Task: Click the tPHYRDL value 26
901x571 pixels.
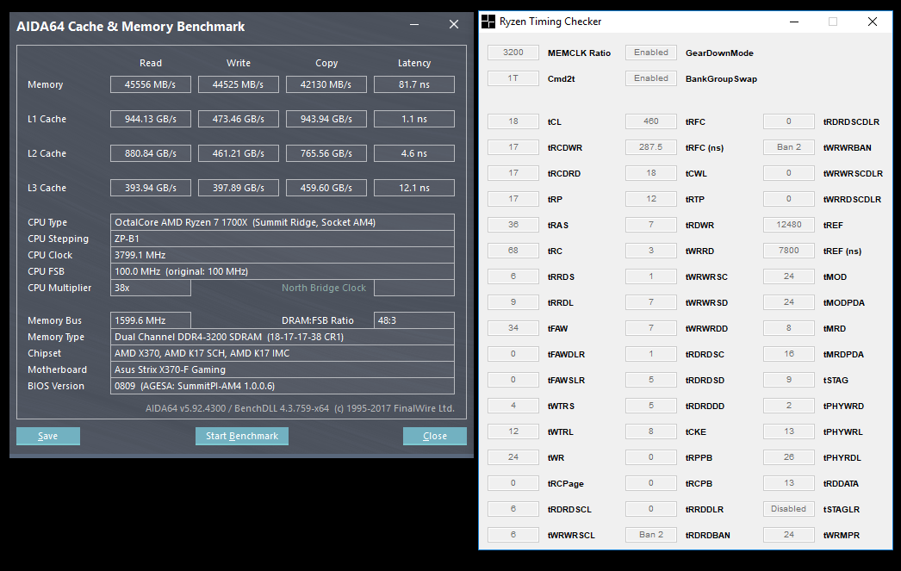Action: pyautogui.click(x=789, y=457)
